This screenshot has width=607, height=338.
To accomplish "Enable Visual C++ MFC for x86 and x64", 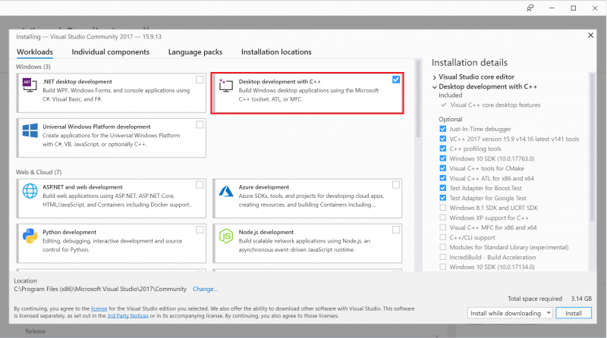I will (443, 227).
